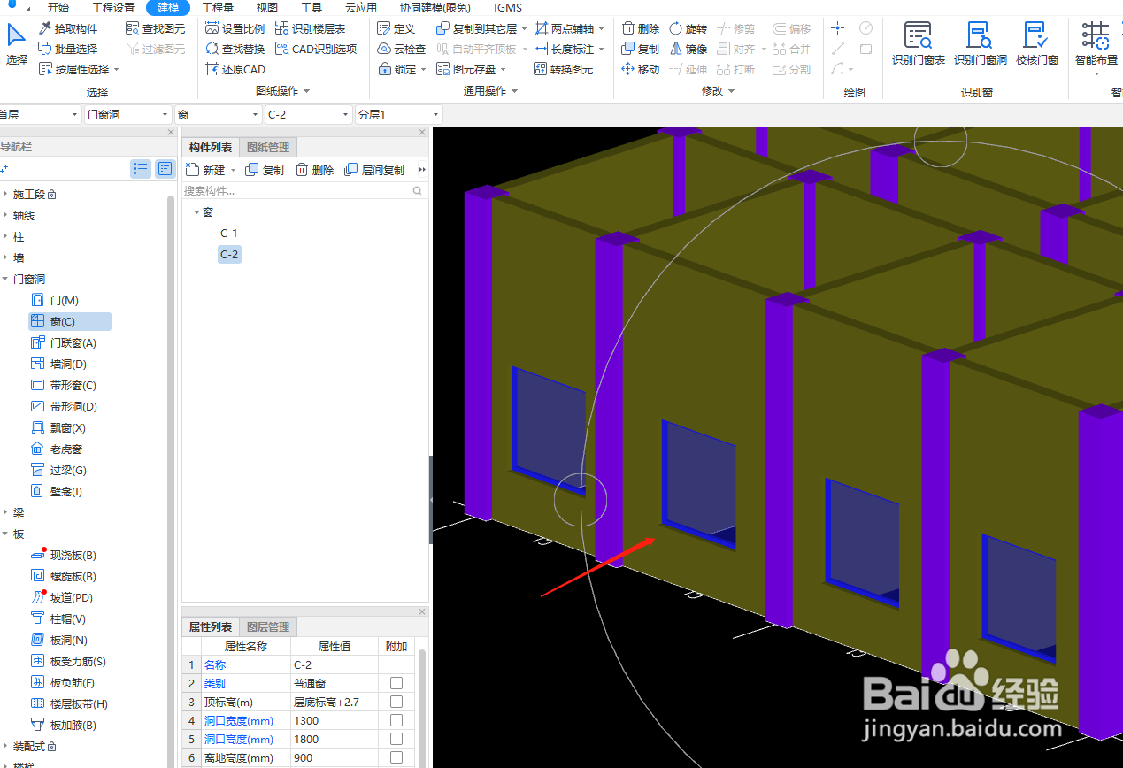
Task: Open the 视图 ribbon tab
Action: coord(266,7)
